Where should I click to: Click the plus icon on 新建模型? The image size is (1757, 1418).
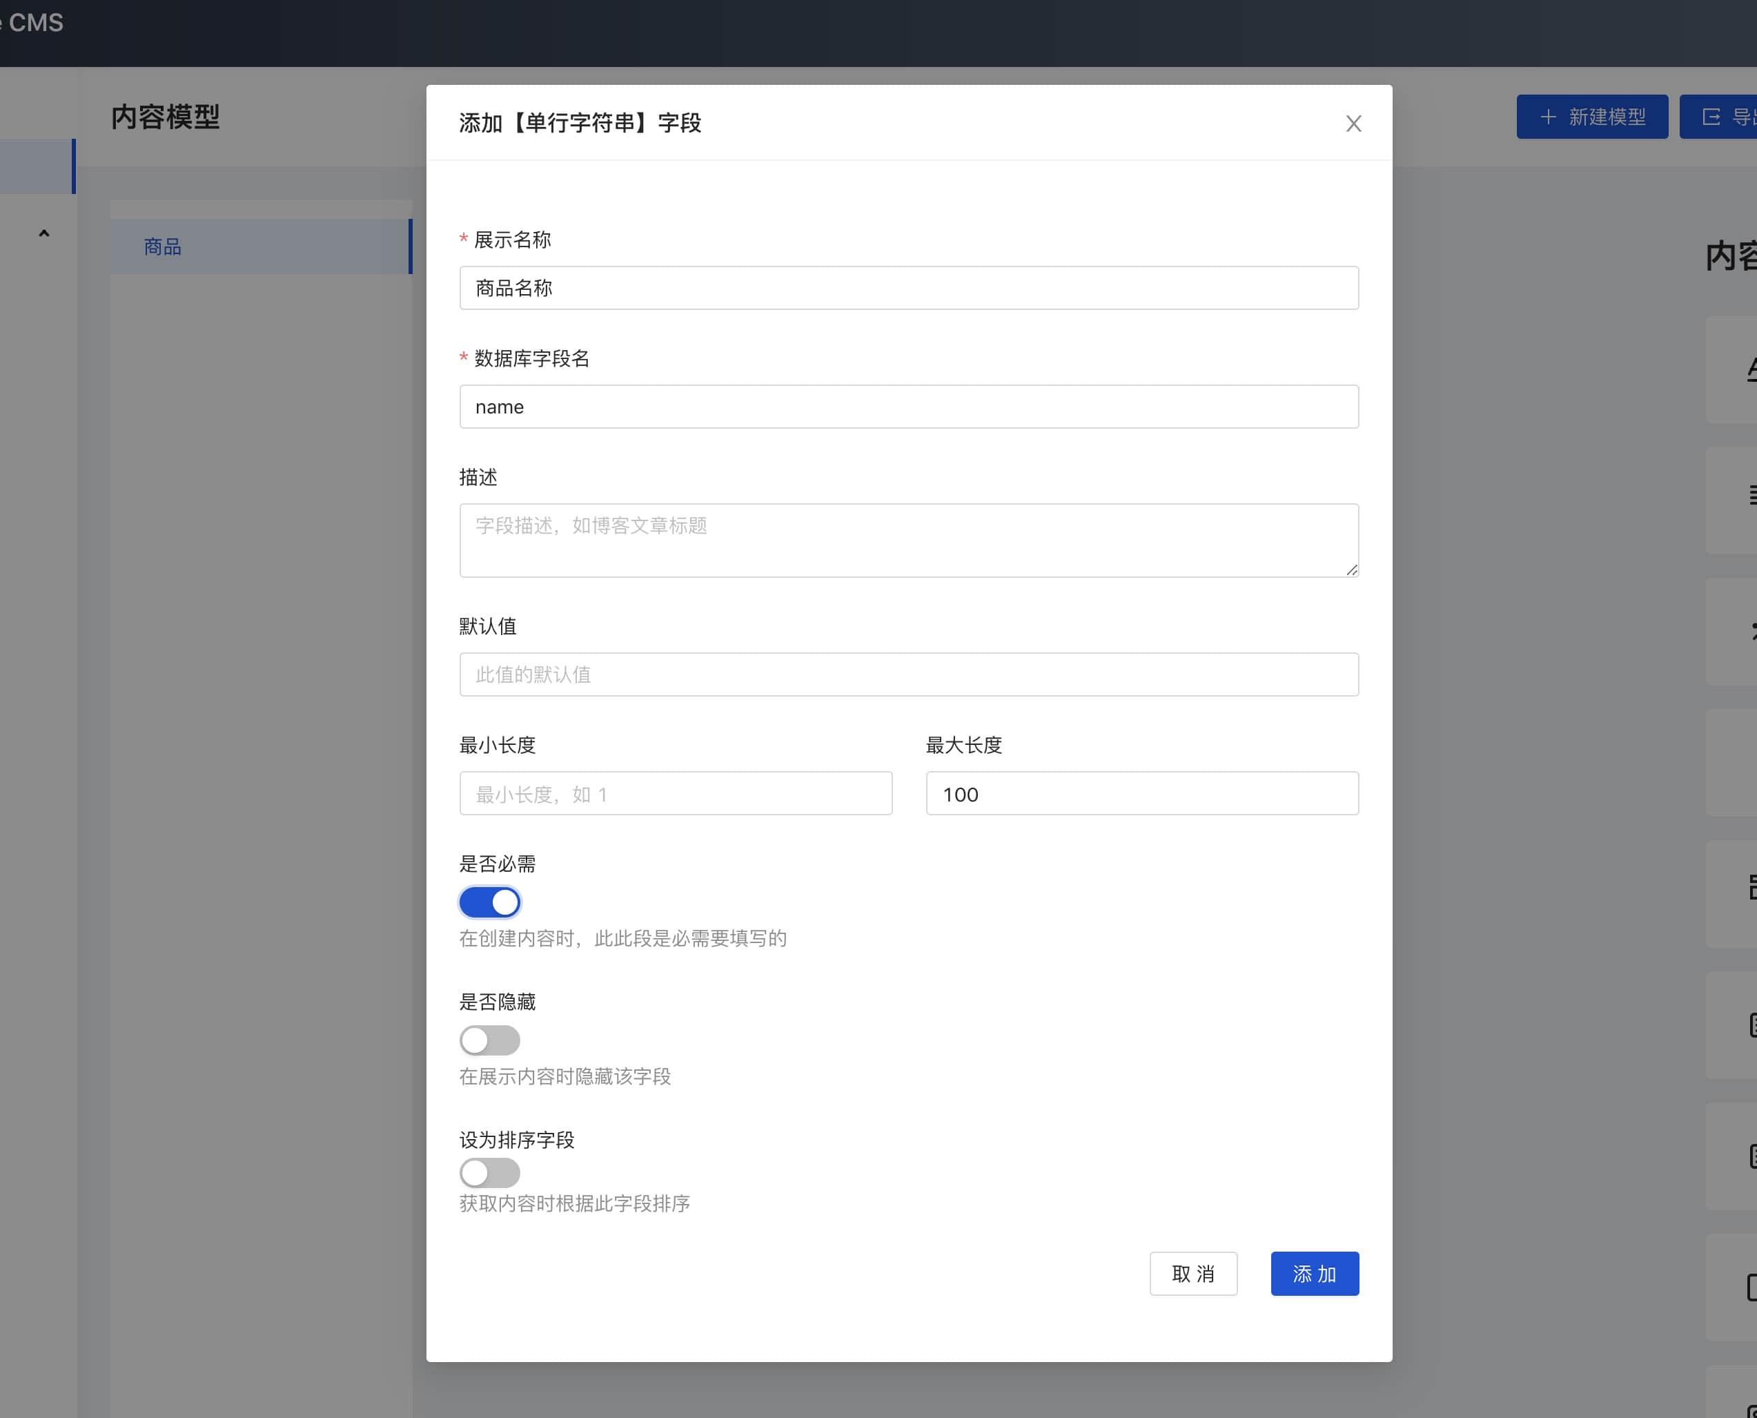coord(1547,117)
